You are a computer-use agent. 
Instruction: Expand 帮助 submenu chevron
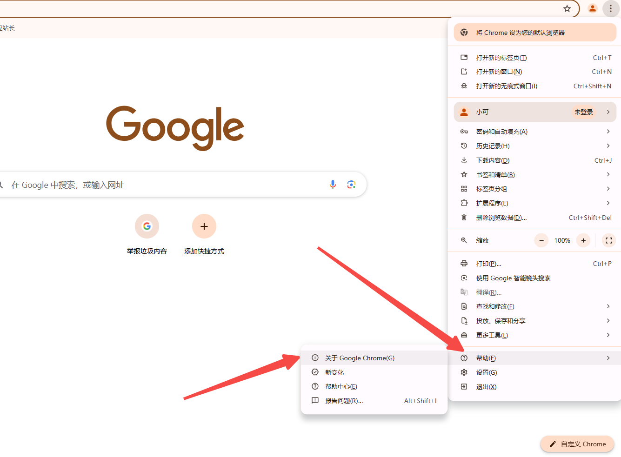[x=608, y=358]
